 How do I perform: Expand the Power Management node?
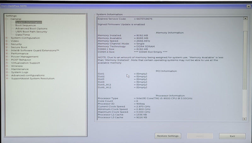7,57
